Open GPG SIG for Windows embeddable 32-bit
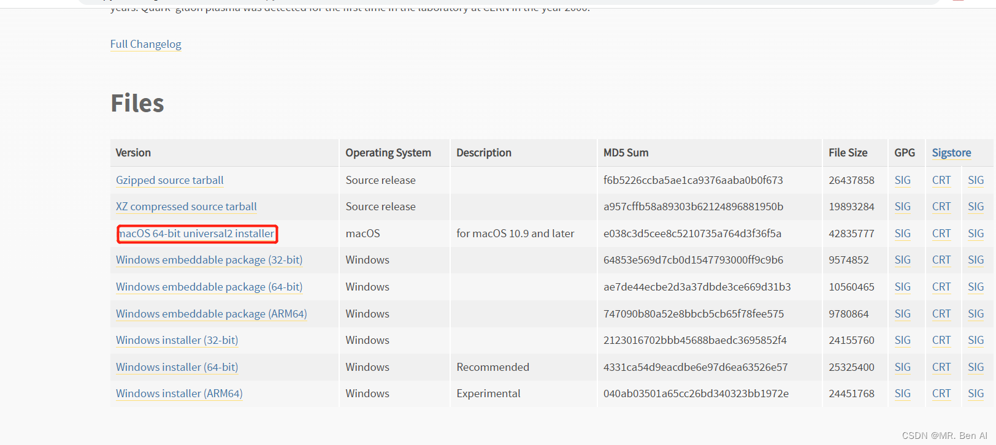The image size is (996, 445). point(902,260)
